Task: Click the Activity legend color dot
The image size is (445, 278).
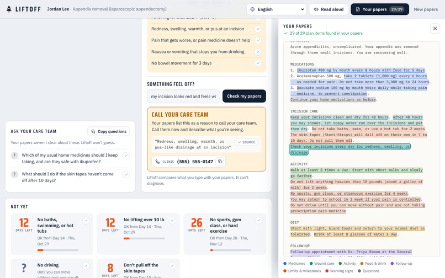Action: tap(340, 264)
